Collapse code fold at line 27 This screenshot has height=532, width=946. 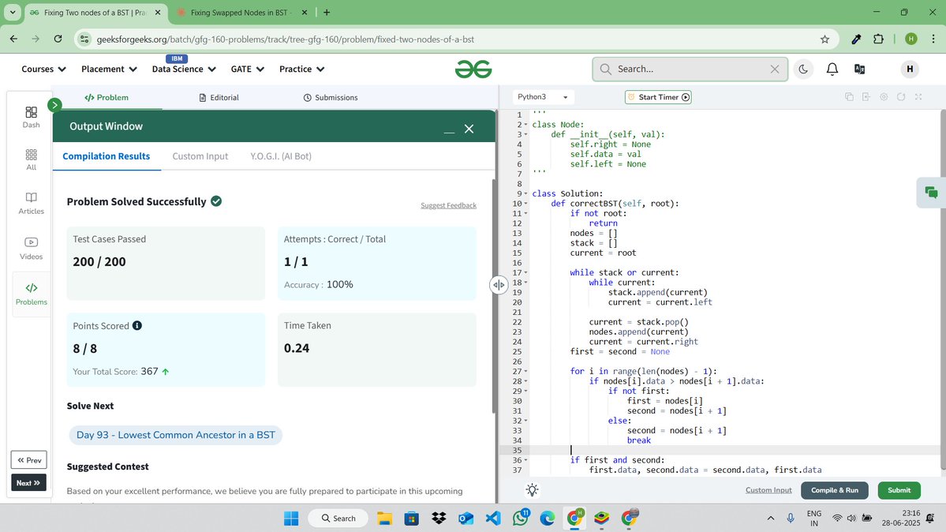(525, 371)
